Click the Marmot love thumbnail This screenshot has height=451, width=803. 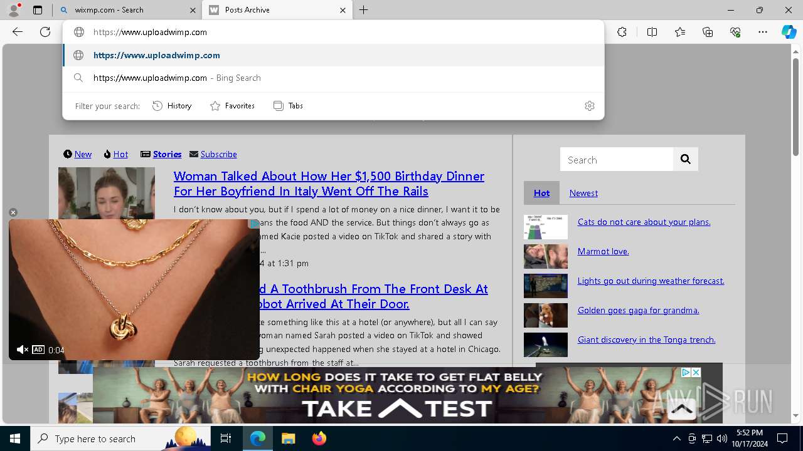546,257
